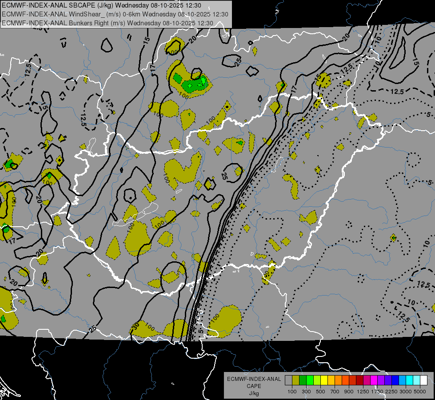Click the Bunkers Right title line
The width and height of the screenshot is (435, 400).
point(108,23)
